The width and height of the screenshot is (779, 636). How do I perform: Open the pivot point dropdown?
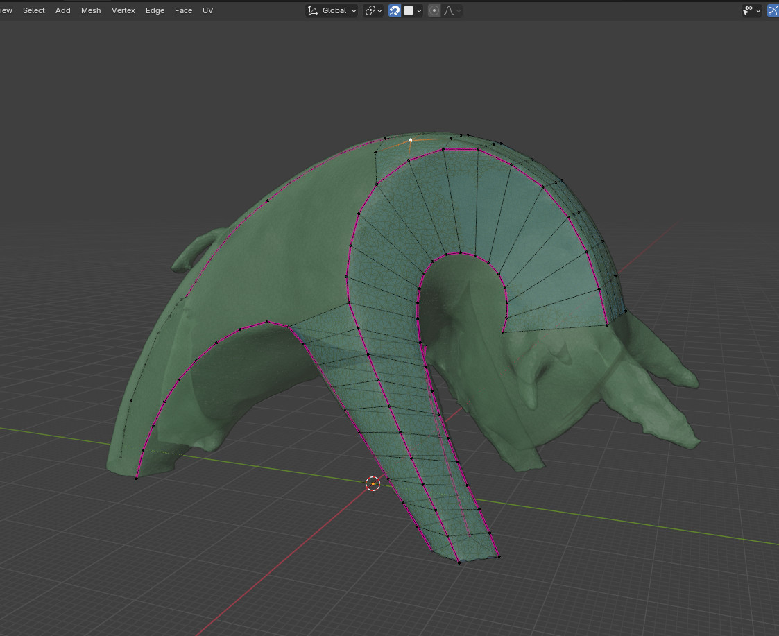[373, 10]
